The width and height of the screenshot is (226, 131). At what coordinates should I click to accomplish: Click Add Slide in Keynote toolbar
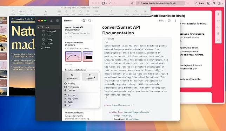(x=31, y=13)
